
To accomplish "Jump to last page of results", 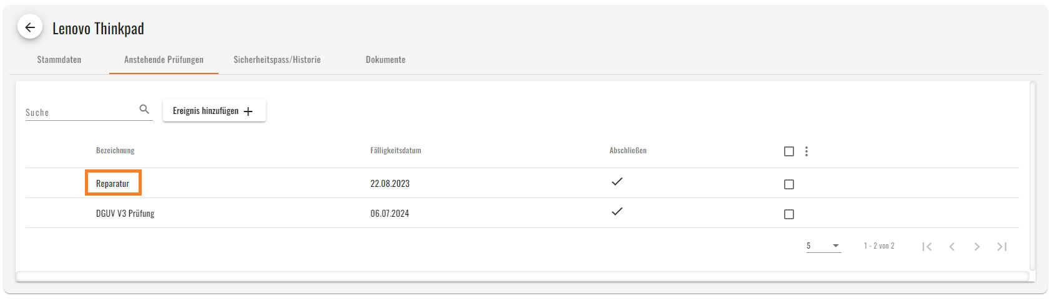I will [x=1002, y=247].
